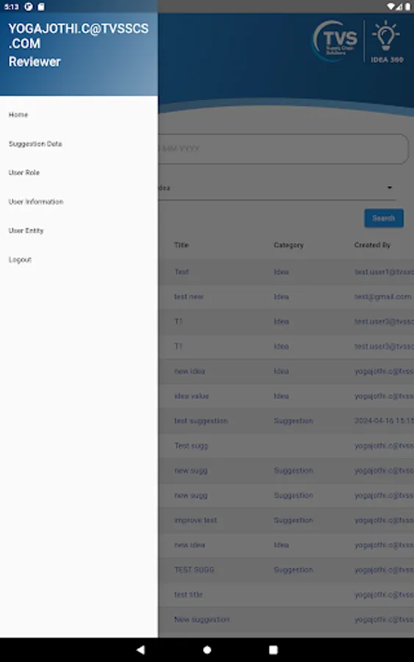Screen dimensions: 414x662
Task: Tap the Android home circle button
Action: click(207, 649)
